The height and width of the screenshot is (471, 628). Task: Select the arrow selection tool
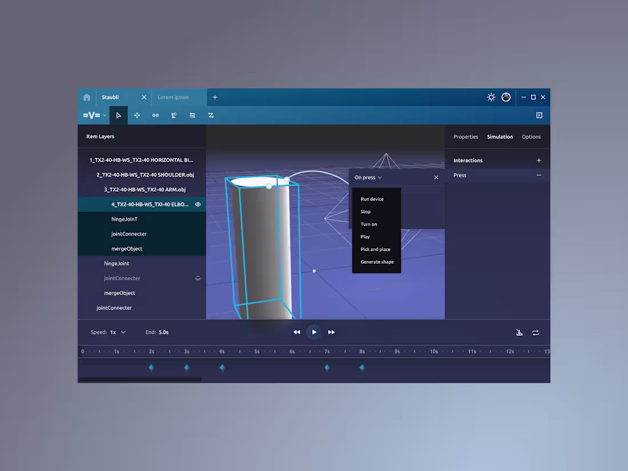[x=118, y=115]
